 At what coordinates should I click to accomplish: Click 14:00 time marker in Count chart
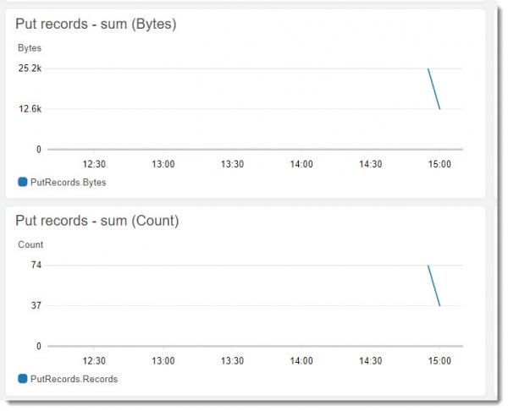tap(301, 361)
